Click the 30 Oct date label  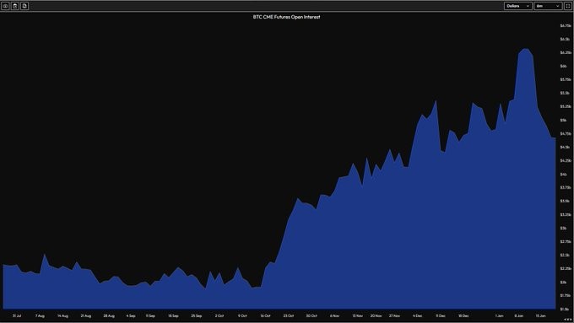311,315
